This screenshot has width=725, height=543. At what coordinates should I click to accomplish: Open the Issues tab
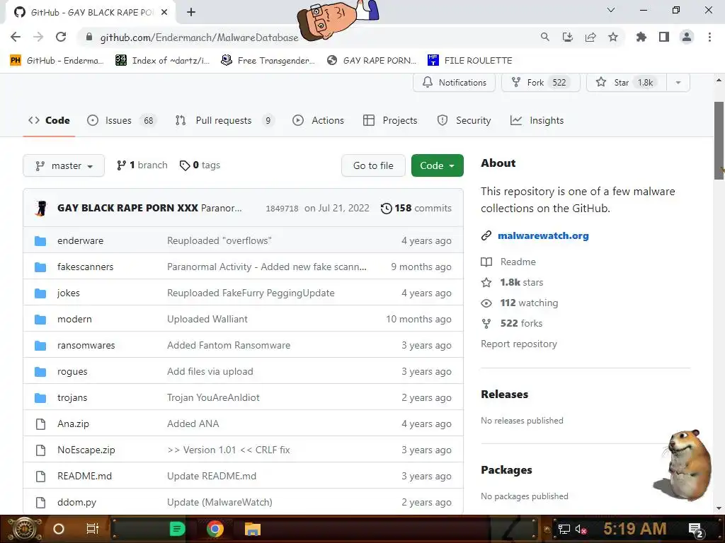pyautogui.click(x=122, y=120)
